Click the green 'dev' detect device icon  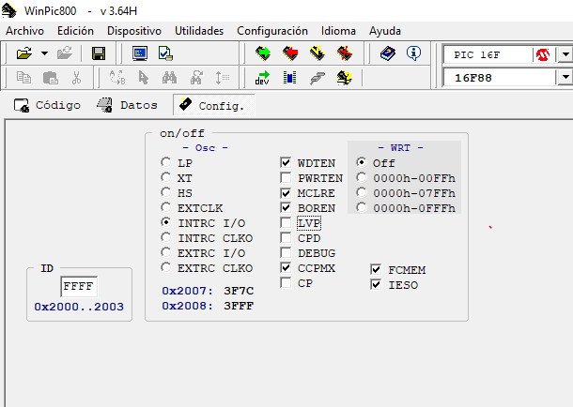[262, 78]
